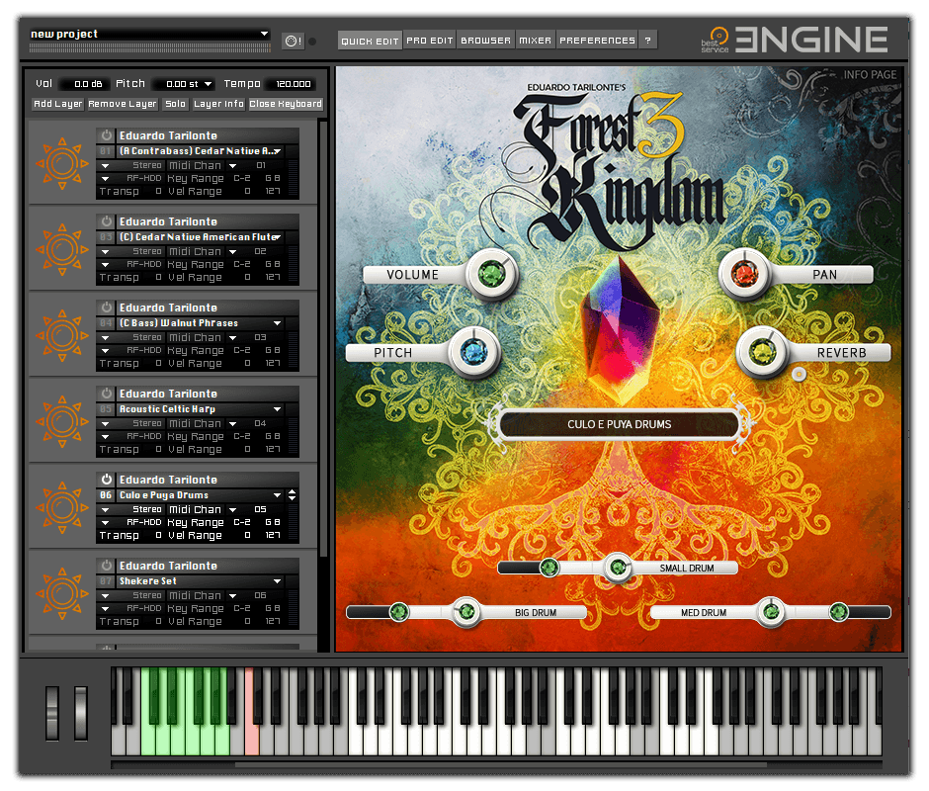
Task: Click the help question mark button
Action: coord(648,41)
